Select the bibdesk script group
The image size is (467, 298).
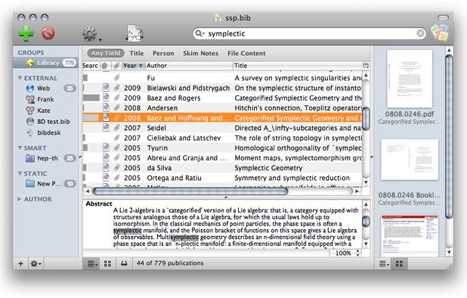tap(46, 132)
